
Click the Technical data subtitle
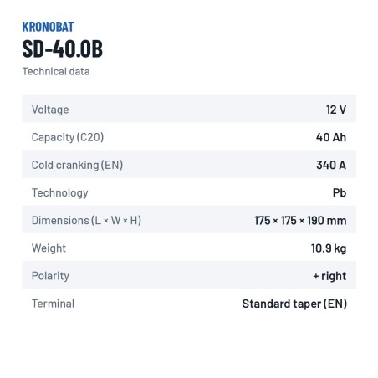(x=56, y=71)
